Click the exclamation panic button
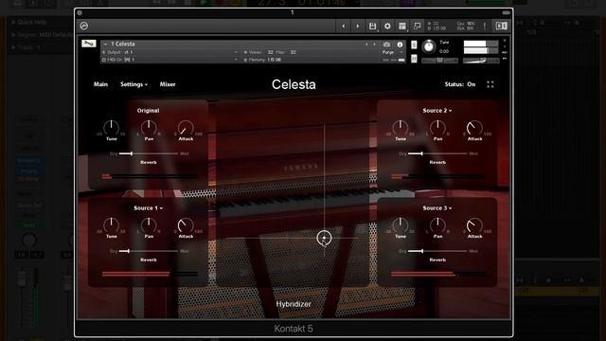 (484, 26)
